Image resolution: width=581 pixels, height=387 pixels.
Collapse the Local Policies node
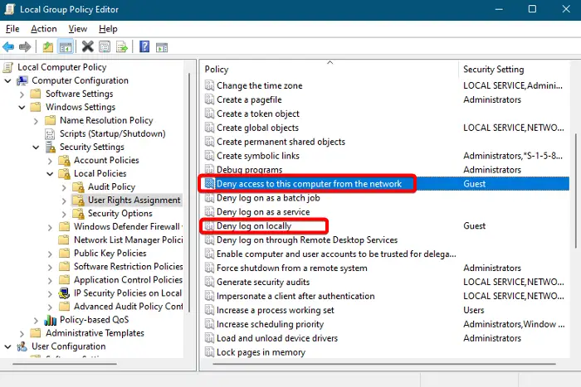click(50, 174)
